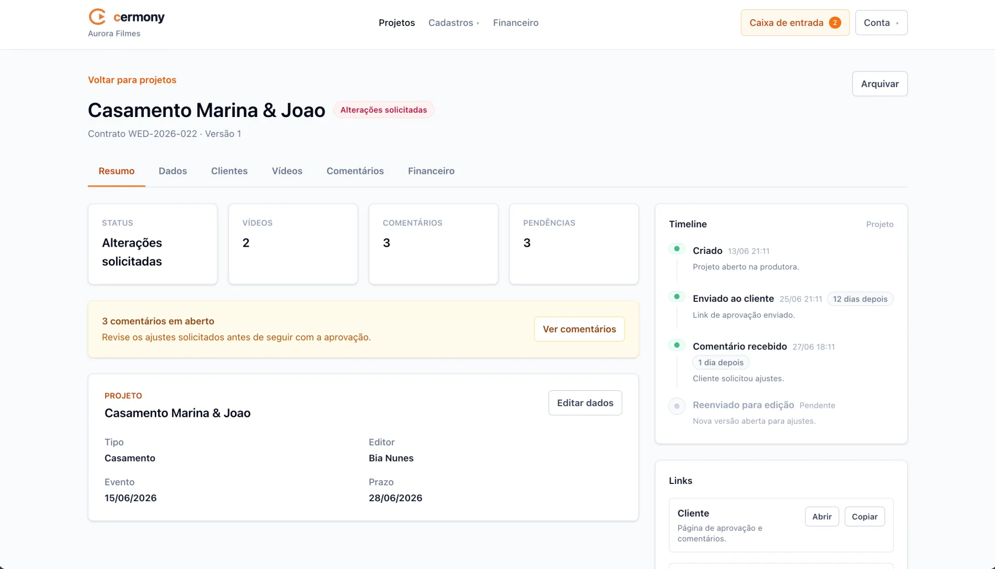The height and width of the screenshot is (569, 995).
Task: Click the '3 comentários em aberto' alert heading
Action: (158, 321)
